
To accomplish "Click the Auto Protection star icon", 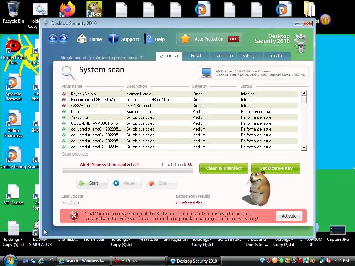I will [185, 39].
